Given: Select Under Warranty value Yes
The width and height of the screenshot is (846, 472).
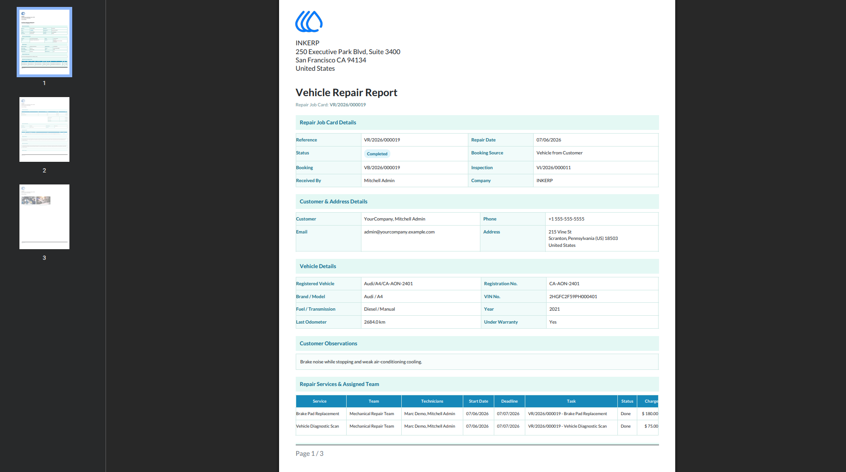Looking at the screenshot, I should click(x=553, y=322).
